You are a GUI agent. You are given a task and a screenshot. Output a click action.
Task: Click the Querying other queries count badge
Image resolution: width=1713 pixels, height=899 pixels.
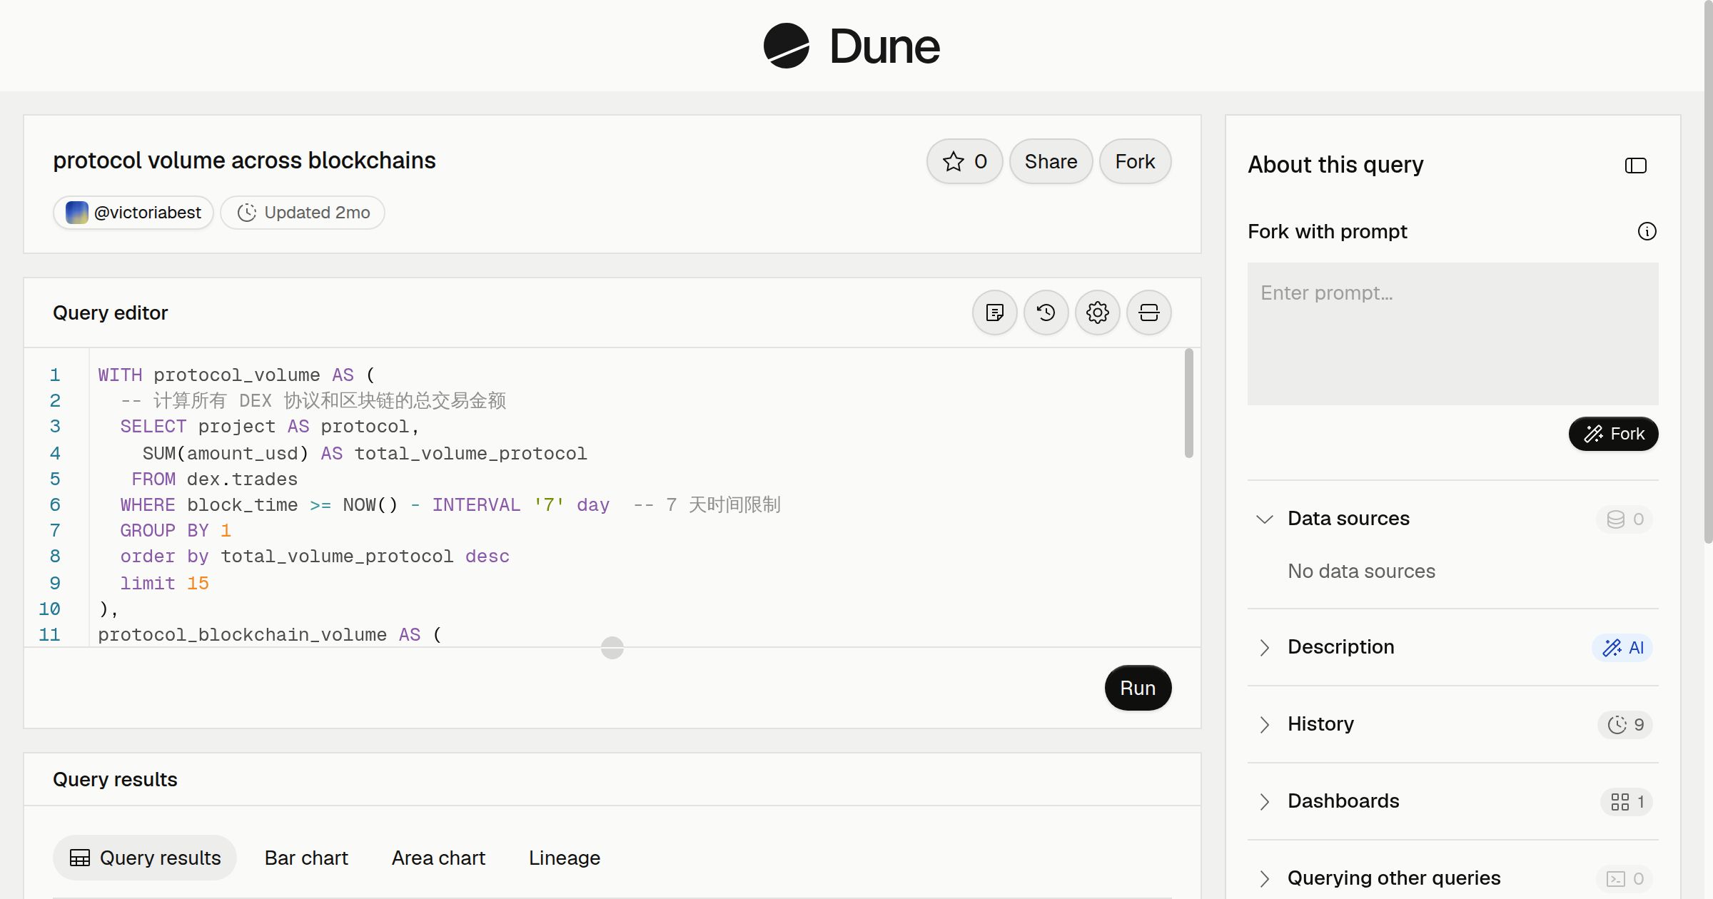click(1624, 878)
